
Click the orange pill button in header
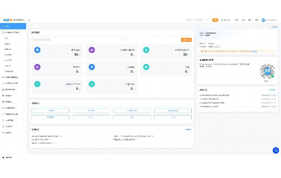[215, 20]
